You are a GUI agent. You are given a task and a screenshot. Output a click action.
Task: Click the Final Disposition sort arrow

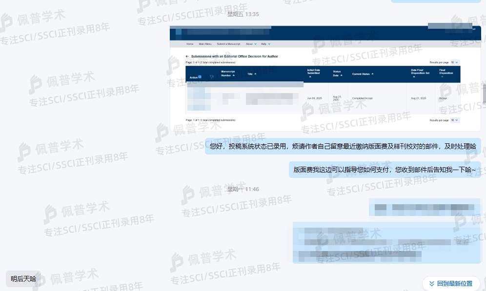tap(442, 77)
